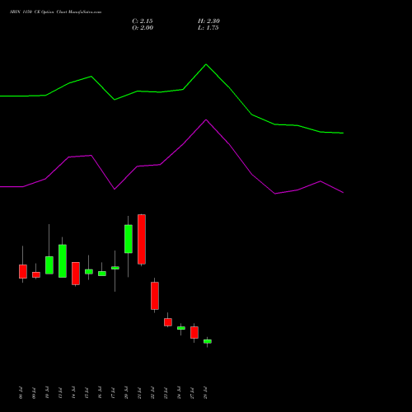This screenshot has width=412, height=412.
Task: Select the tallest red candlestick
Action: click(142, 239)
